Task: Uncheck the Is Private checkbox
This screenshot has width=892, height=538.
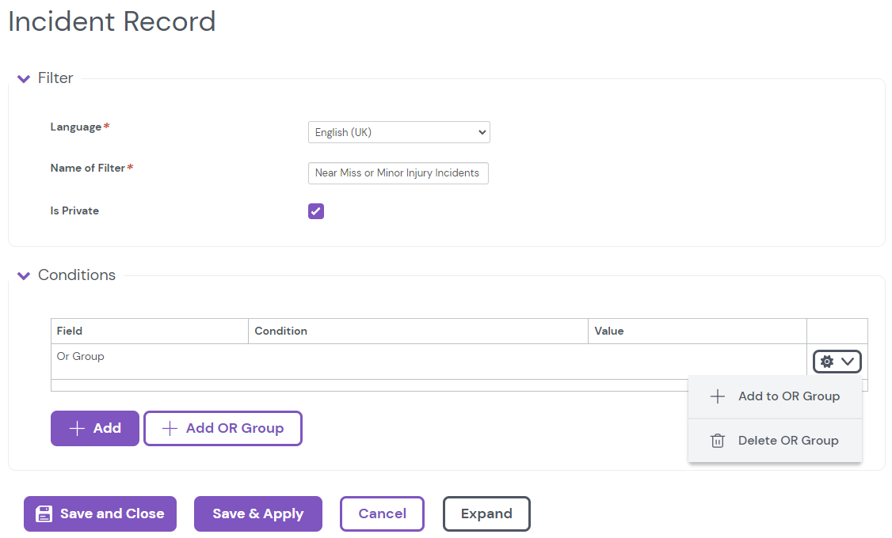Action: 316,211
